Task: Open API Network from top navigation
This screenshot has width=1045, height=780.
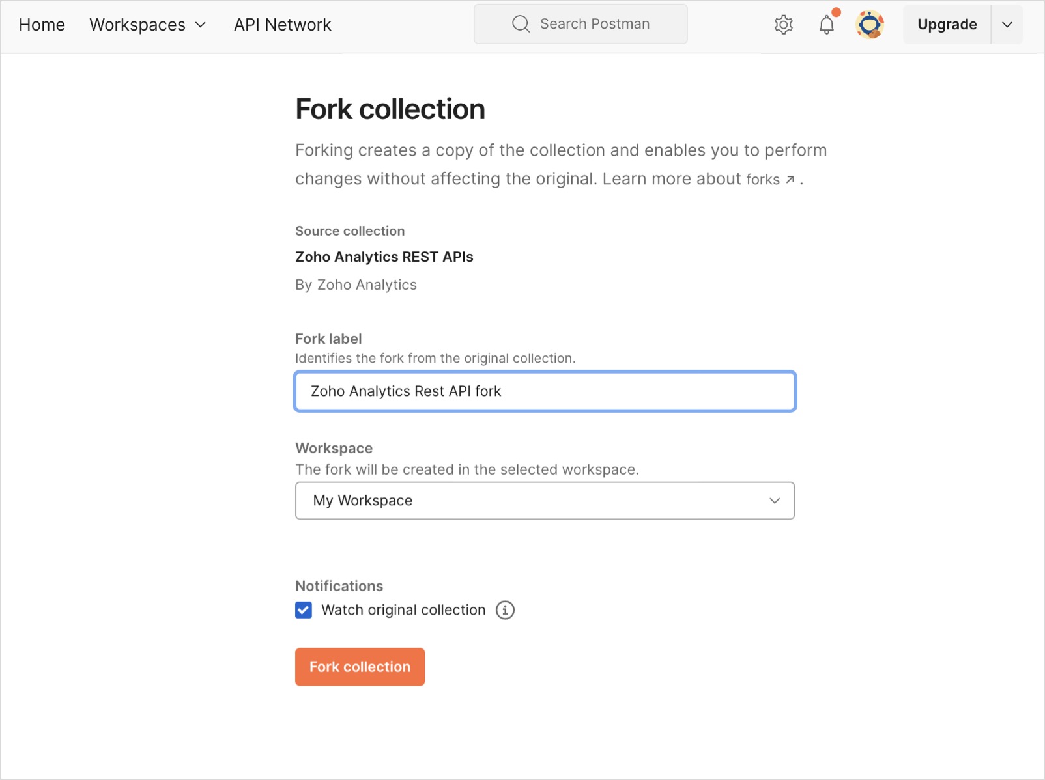Action: tap(282, 25)
